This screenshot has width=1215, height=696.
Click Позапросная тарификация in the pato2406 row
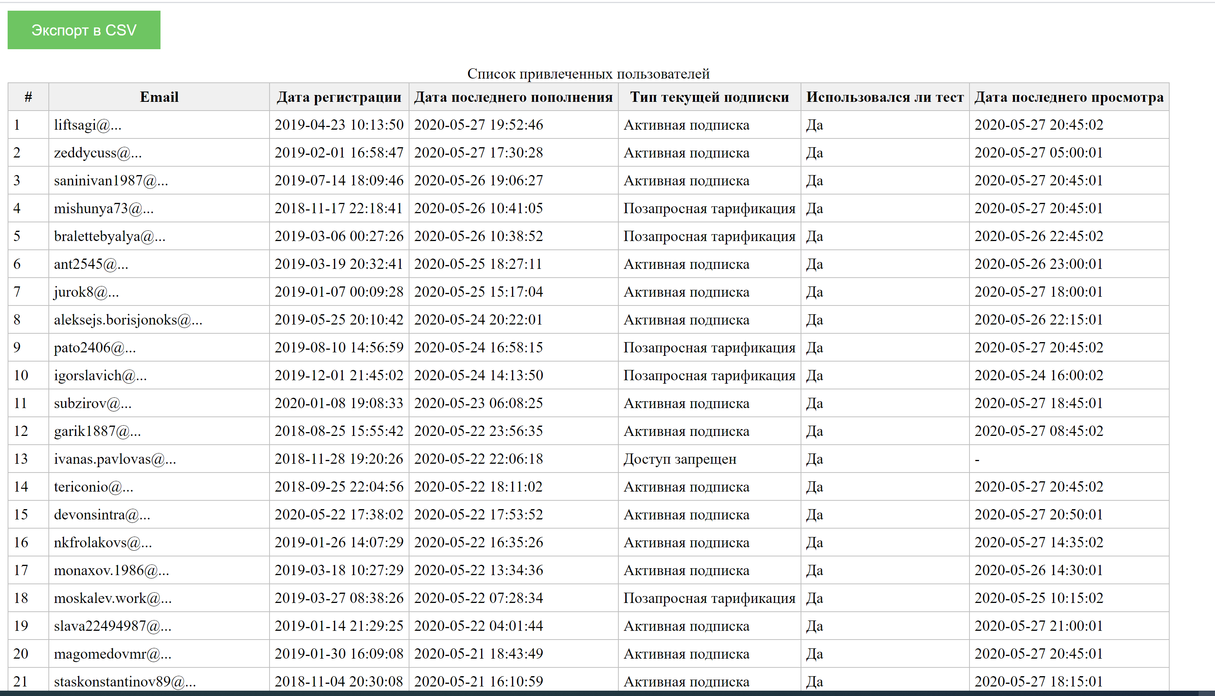pos(709,347)
